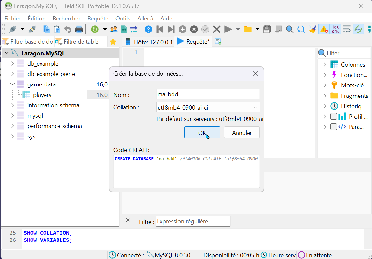
Task: Expand the Colonnes helper section
Action: pos(325,64)
